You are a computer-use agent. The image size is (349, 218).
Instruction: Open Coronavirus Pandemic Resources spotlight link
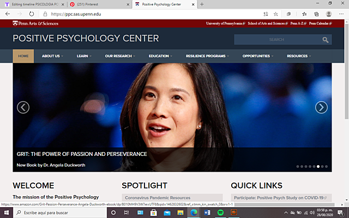(x=158, y=198)
